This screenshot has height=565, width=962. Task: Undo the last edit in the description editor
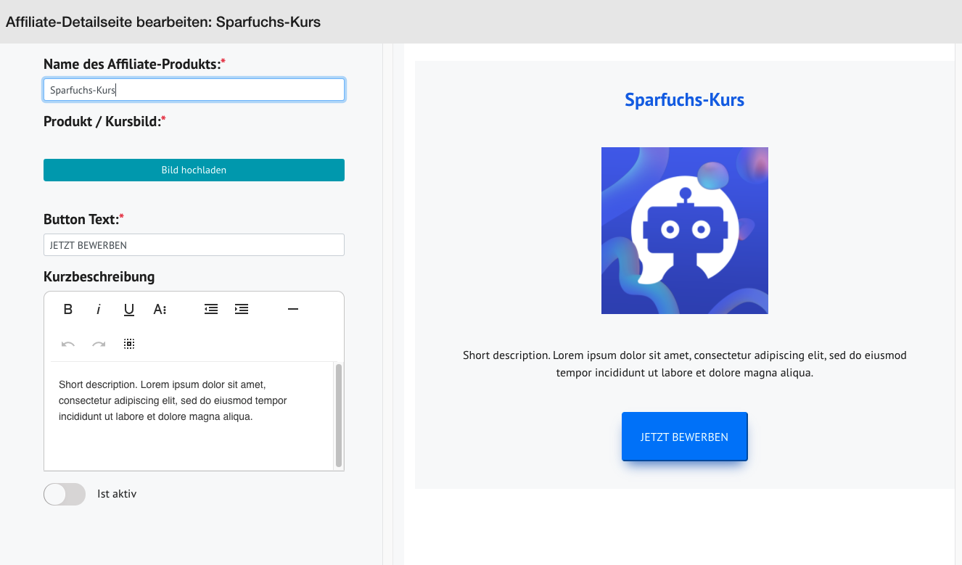tap(67, 344)
